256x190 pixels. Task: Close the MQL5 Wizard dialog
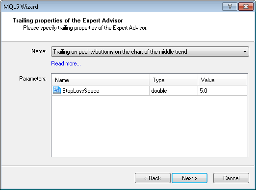246,7
